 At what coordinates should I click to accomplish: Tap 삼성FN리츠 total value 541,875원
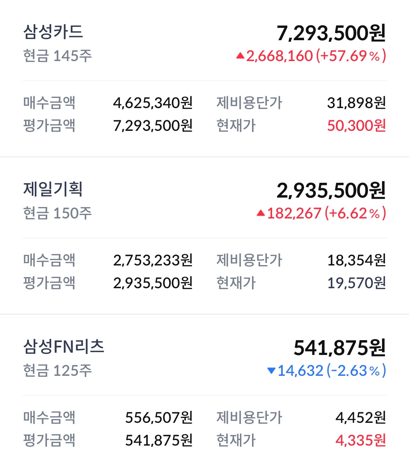click(340, 348)
